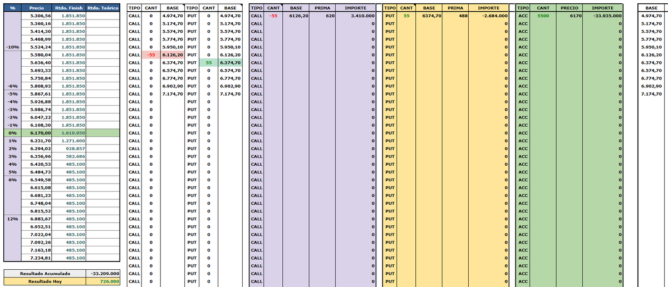
Task: Select base 6374,70 in yellow PUT section
Action: (429, 16)
